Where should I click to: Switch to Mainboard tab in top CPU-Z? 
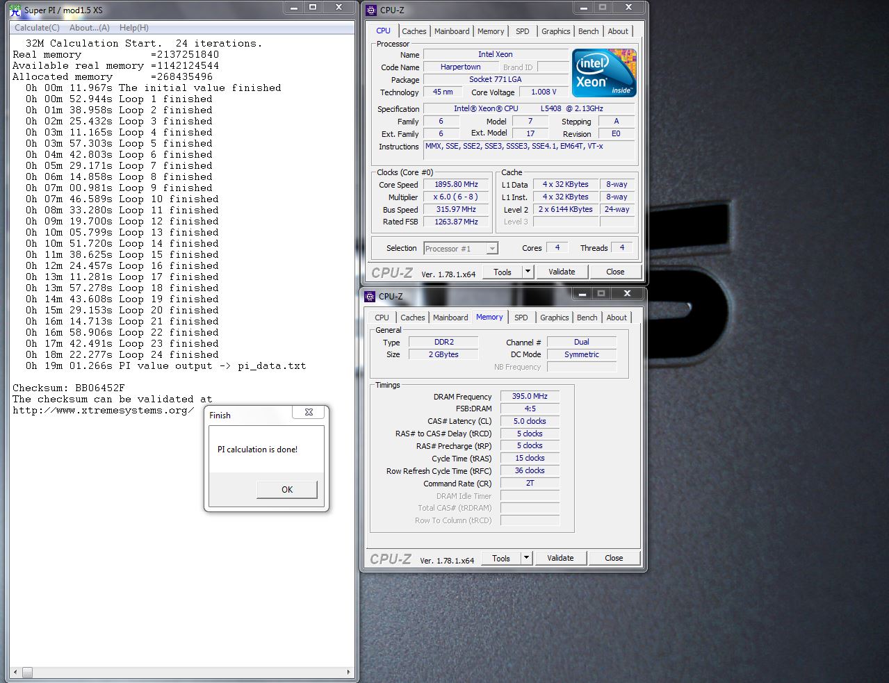[452, 31]
